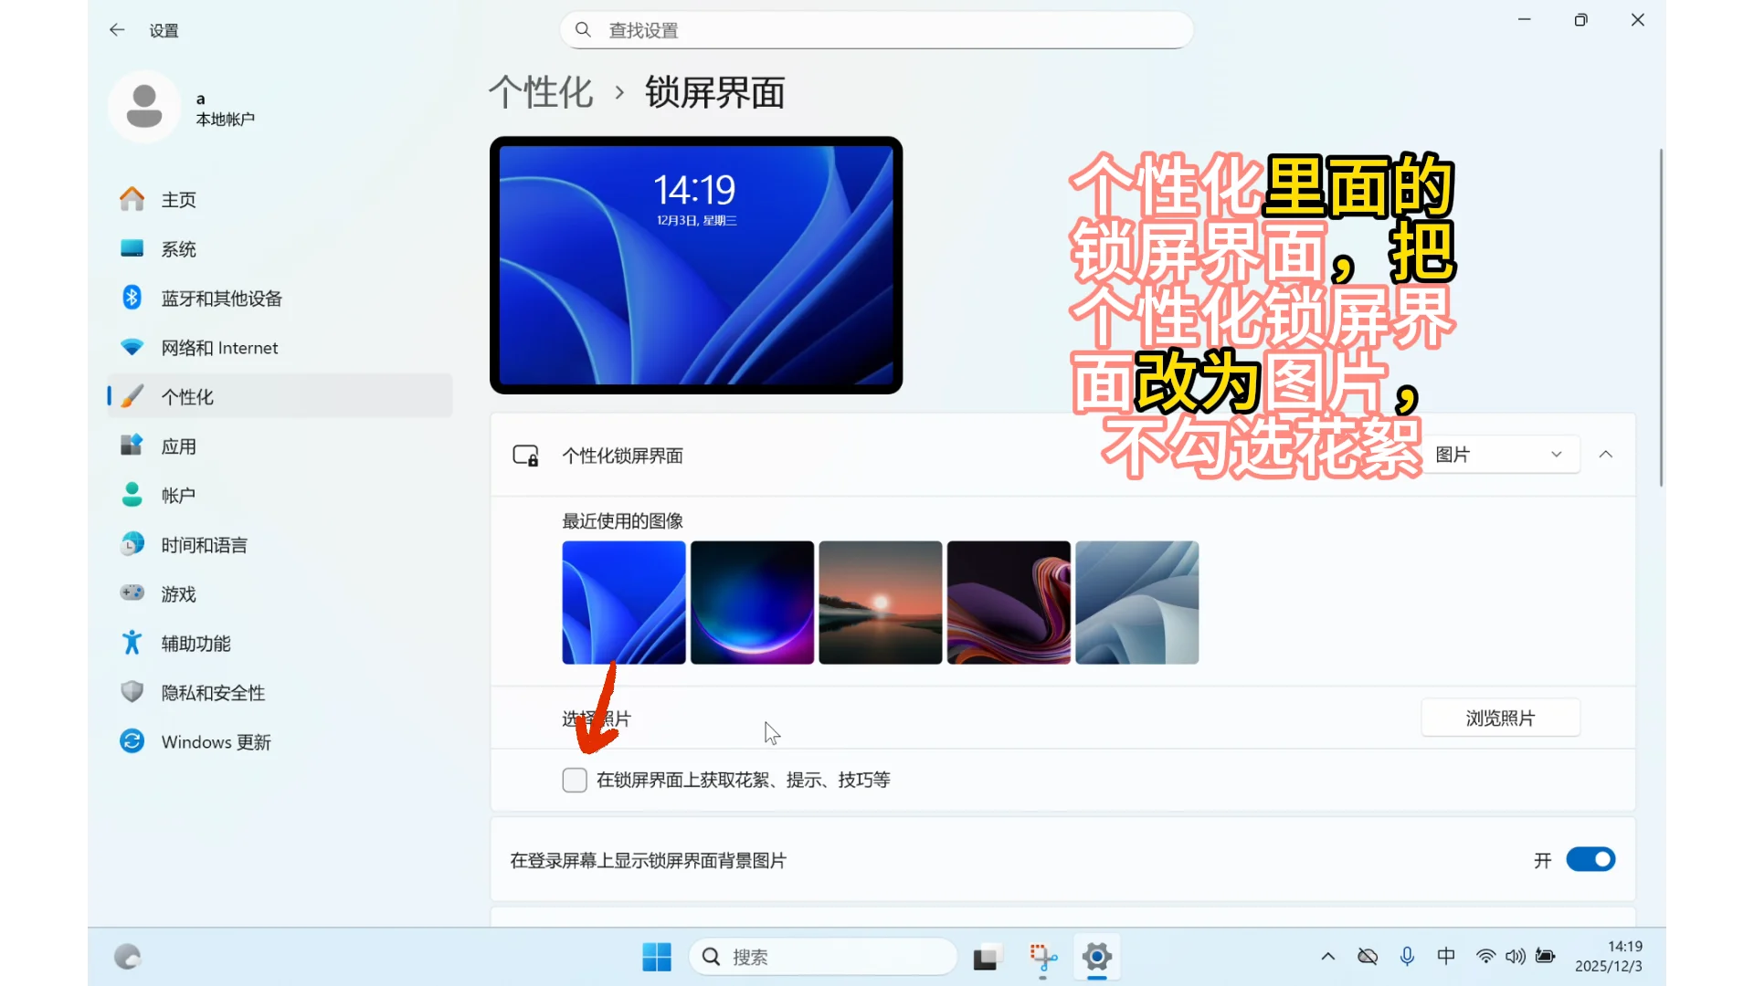Open 蓝牙和其他设备 settings via Bluetooth icon
The height and width of the screenshot is (986, 1754).
132,297
